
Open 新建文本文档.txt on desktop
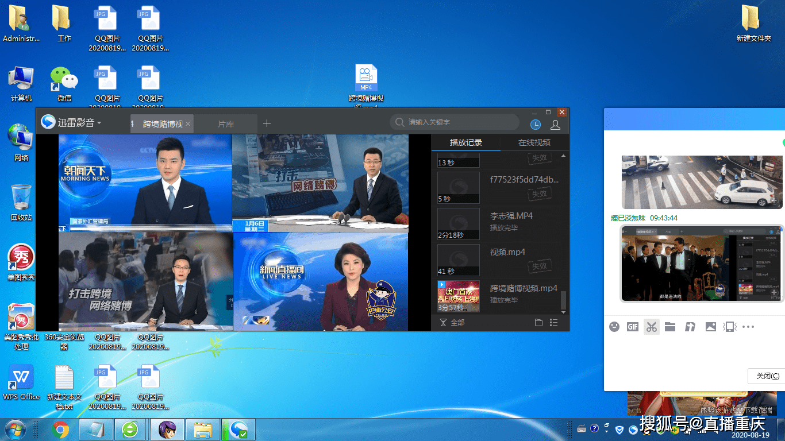pos(64,387)
